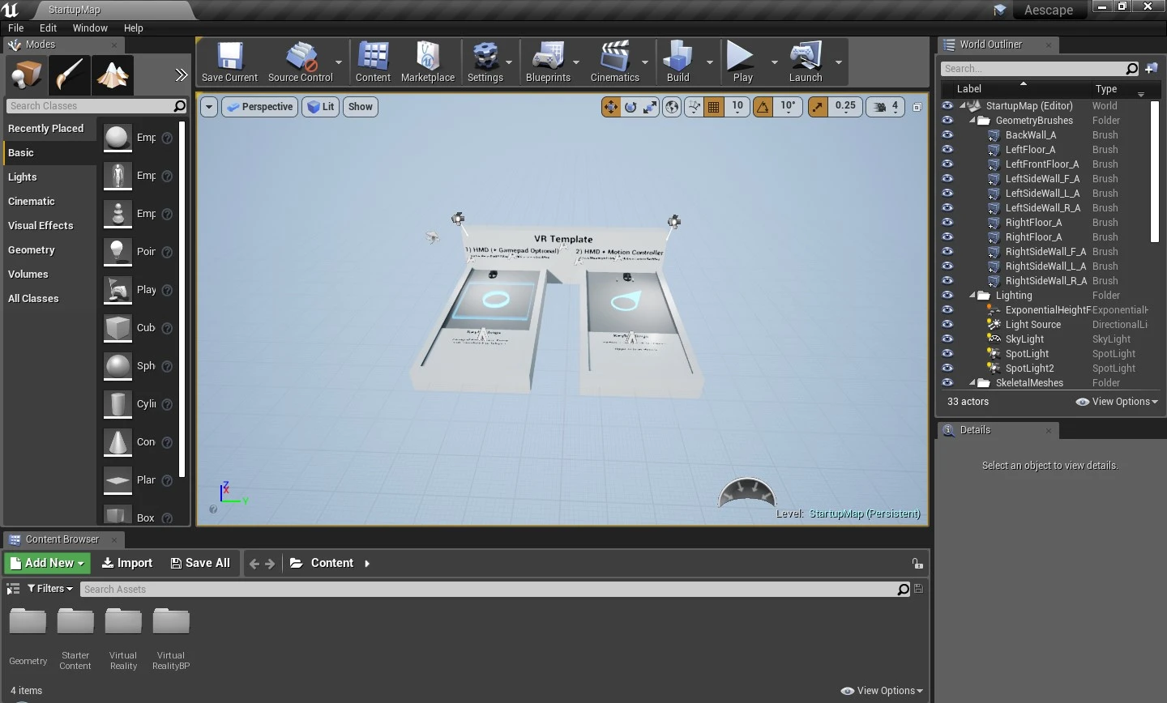Click Import in the Content Browser
The width and height of the screenshot is (1167, 703).
pos(127,563)
